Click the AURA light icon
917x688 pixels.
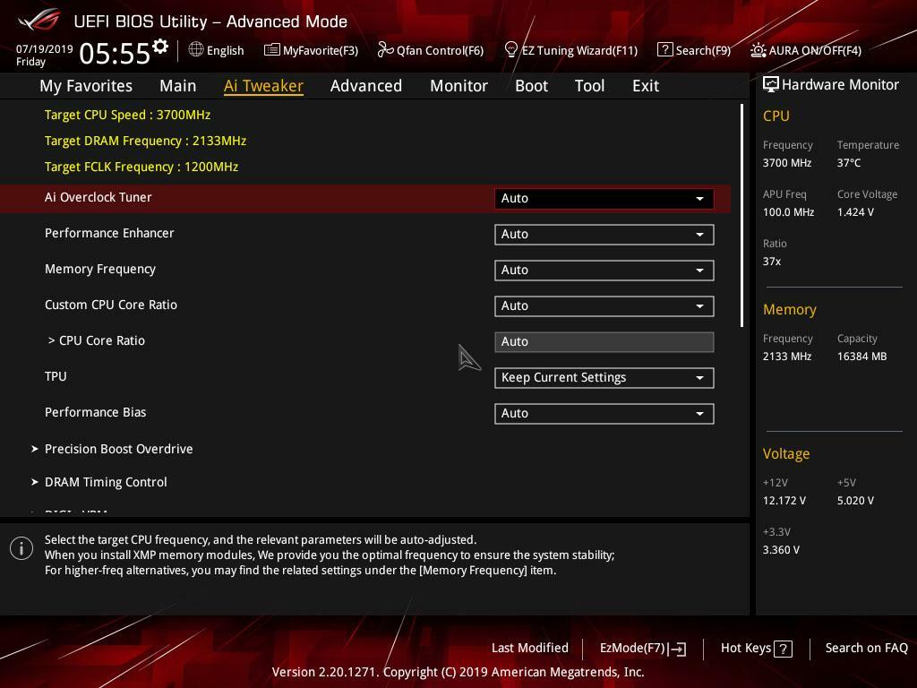pos(758,50)
